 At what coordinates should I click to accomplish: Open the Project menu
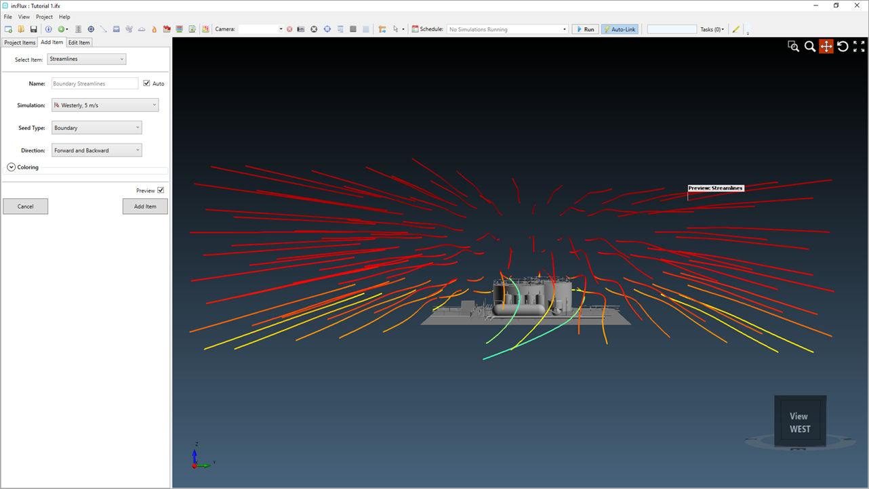coord(44,17)
